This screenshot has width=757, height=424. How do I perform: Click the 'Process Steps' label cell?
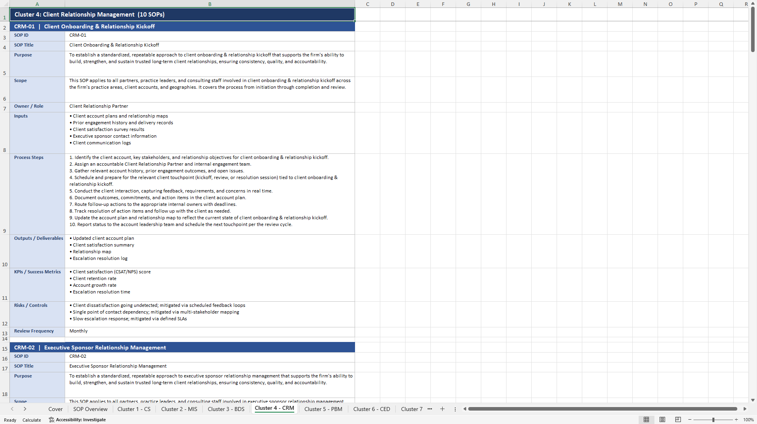pos(37,194)
